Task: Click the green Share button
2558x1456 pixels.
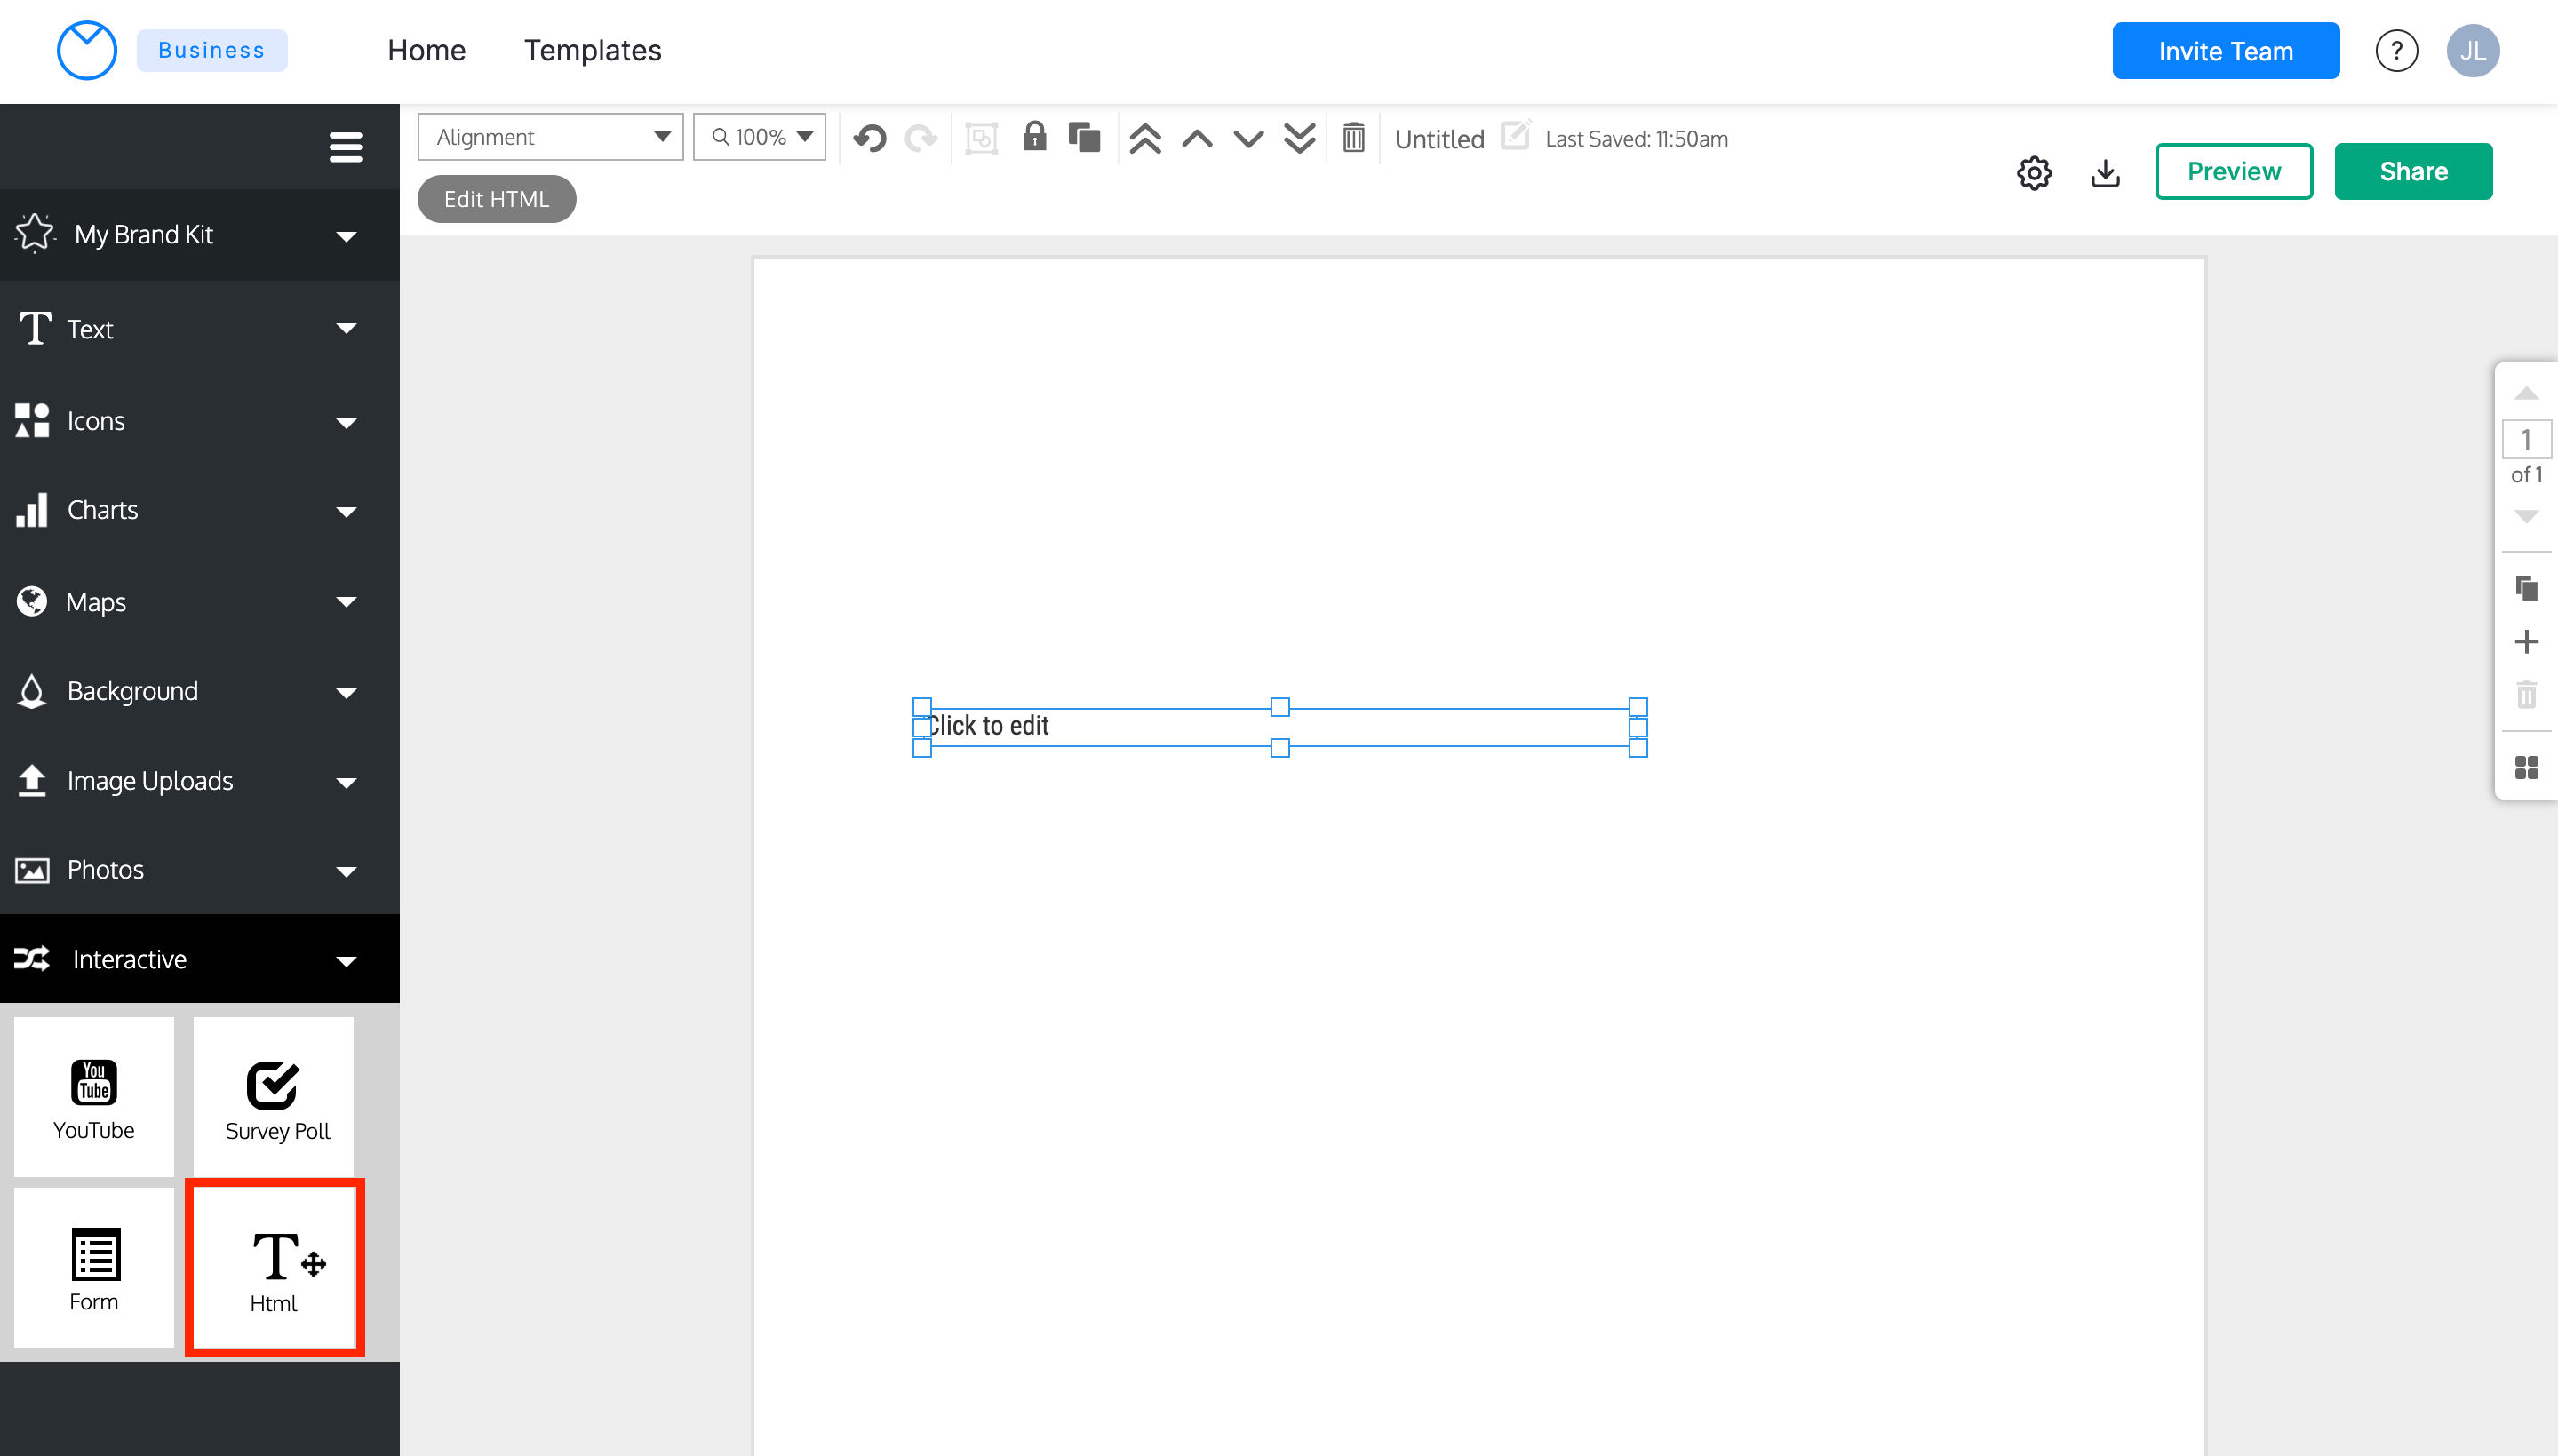Action: (2413, 171)
